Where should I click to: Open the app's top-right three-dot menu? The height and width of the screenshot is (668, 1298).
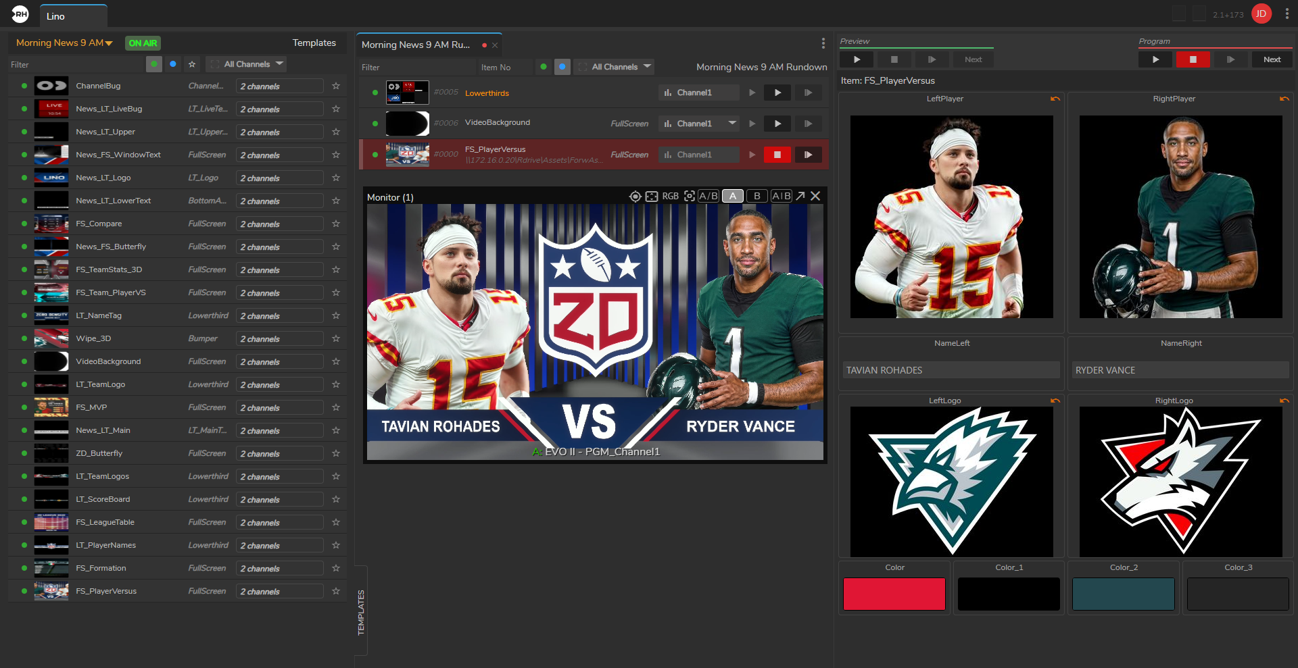pos(1287,14)
